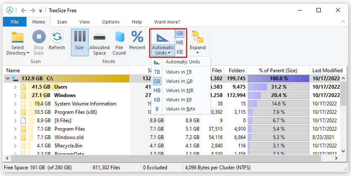Click the Select Directory folder icon
Viewport: 351px width, 176px height.
(x=18, y=37)
